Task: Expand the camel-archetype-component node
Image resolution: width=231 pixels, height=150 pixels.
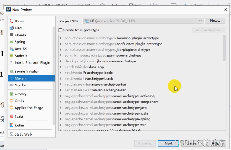Action: pyautogui.click(x=60, y=102)
